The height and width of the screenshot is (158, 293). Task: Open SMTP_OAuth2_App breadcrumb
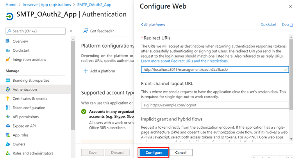pyautogui.click(x=94, y=5)
